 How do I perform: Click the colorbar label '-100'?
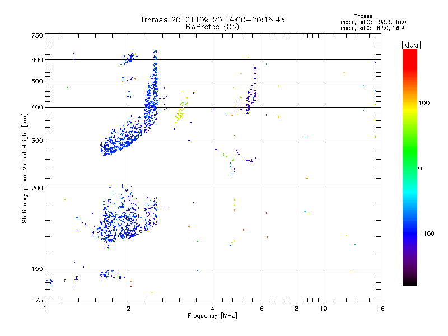tap(427, 234)
